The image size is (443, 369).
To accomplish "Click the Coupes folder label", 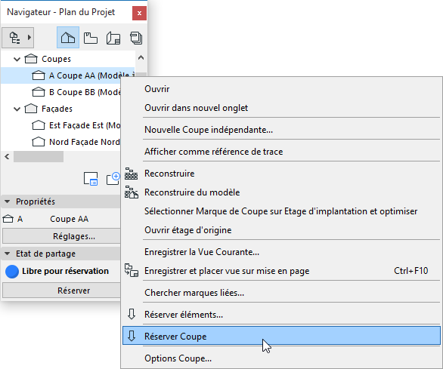I will pyautogui.click(x=56, y=59).
